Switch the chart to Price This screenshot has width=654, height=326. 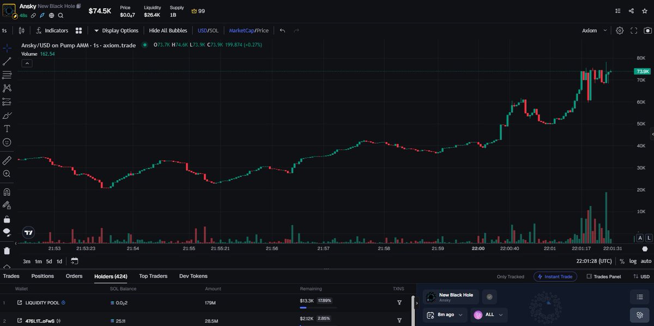click(x=262, y=31)
